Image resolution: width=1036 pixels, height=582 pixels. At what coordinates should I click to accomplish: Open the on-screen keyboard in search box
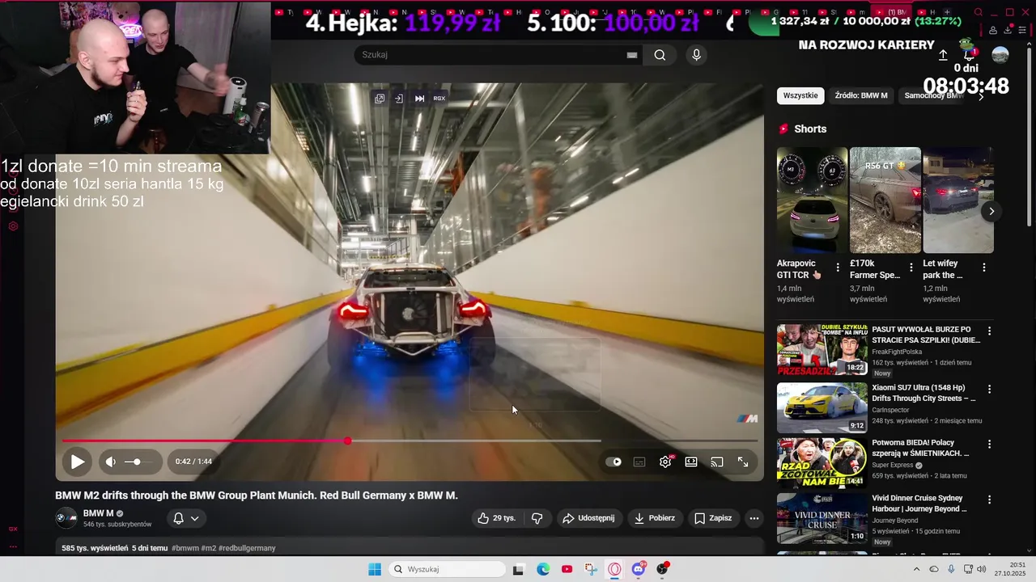pos(632,55)
